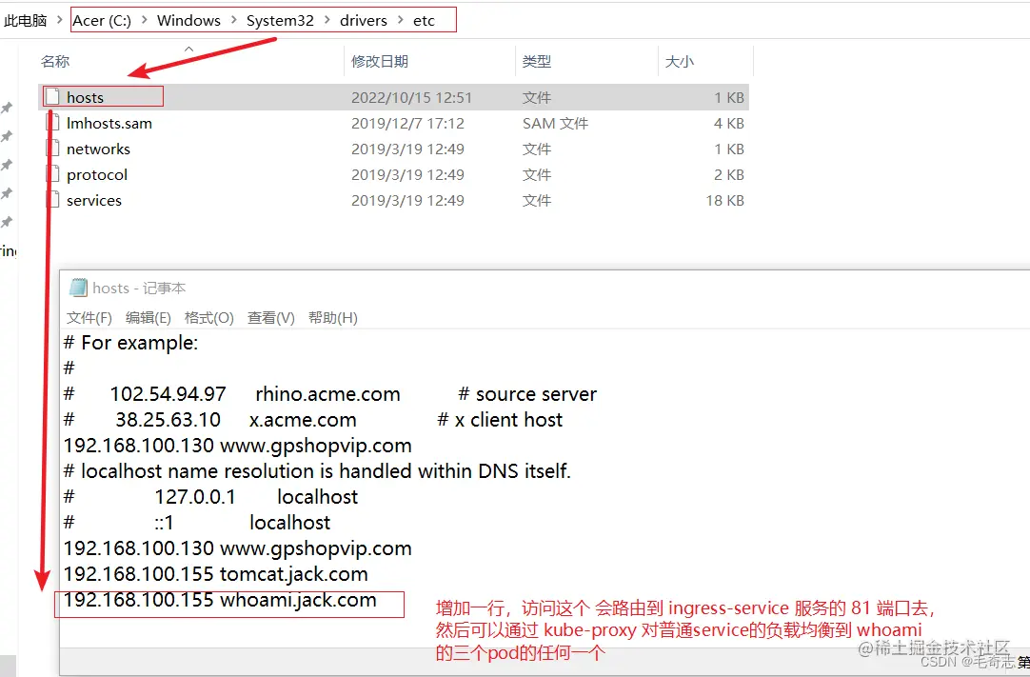Expand the chevron after 此电脑
The image size is (1030, 677).
pyautogui.click(x=60, y=20)
